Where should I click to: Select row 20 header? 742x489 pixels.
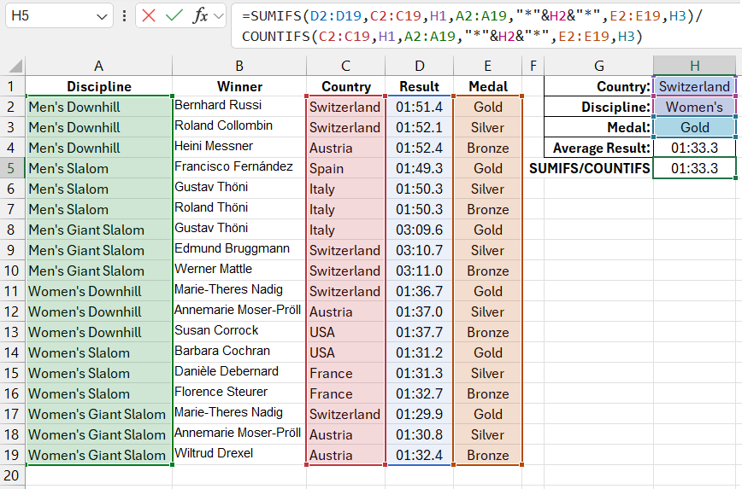12,475
